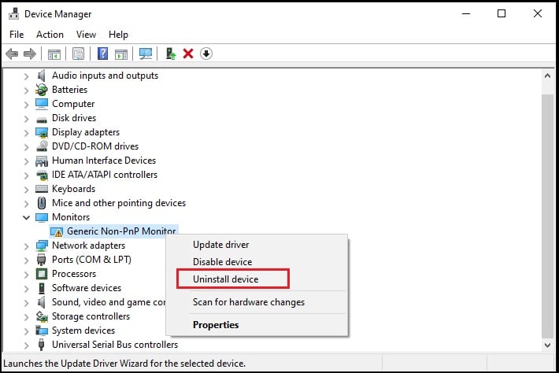Minimize the Device Manager window
Image resolution: width=559 pixels, height=373 pixels.
click(x=466, y=13)
